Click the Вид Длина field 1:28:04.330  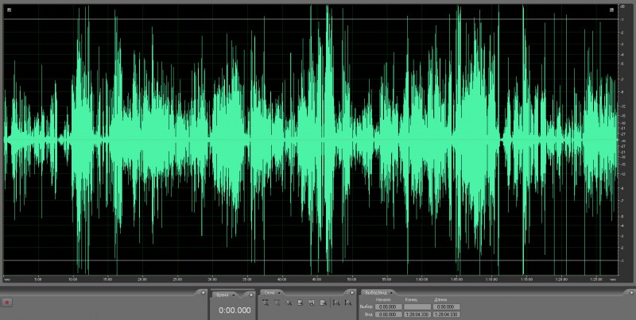(446, 314)
